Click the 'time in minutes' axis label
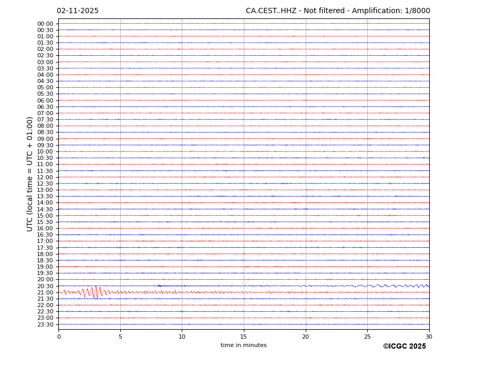The height and width of the screenshot is (366, 487). click(243, 345)
